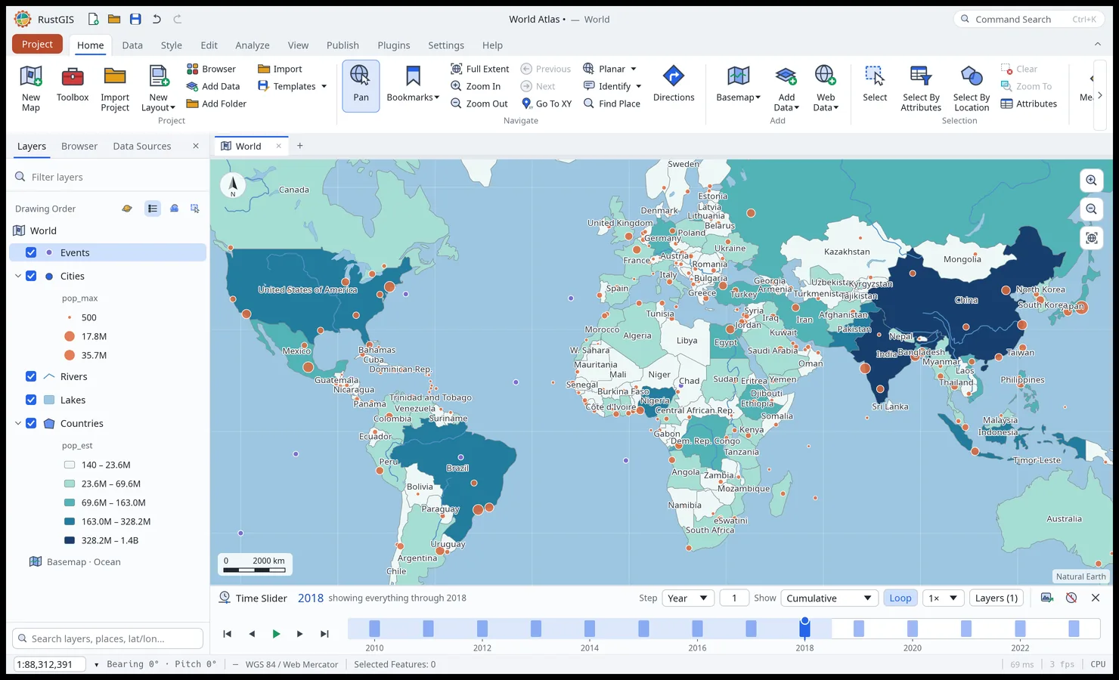
Task: Open Find Place
Action: [x=612, y=104]
